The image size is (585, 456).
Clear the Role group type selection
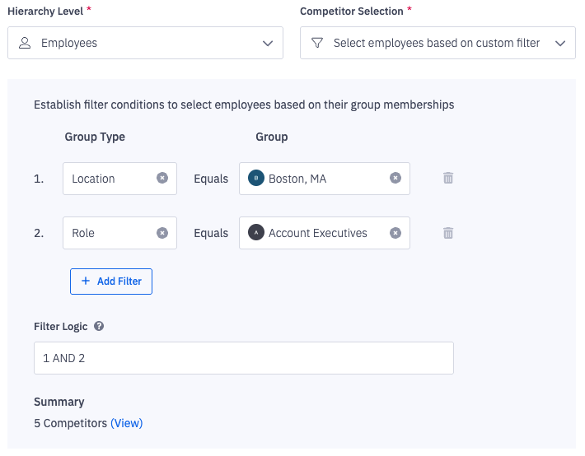coord(162,233)
